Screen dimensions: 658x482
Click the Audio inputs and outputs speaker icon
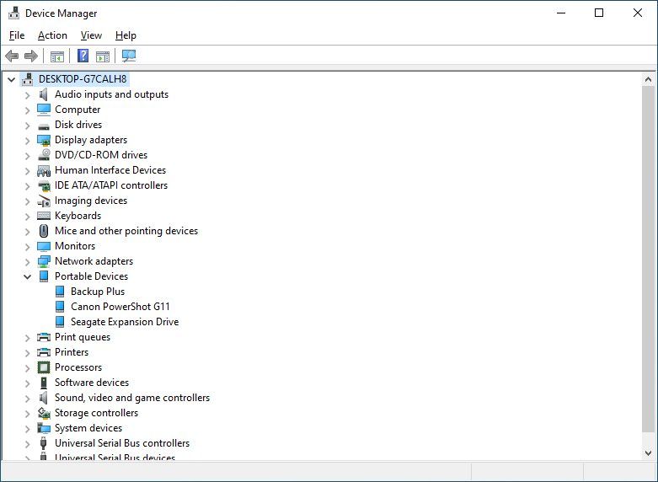click(44, 94)
